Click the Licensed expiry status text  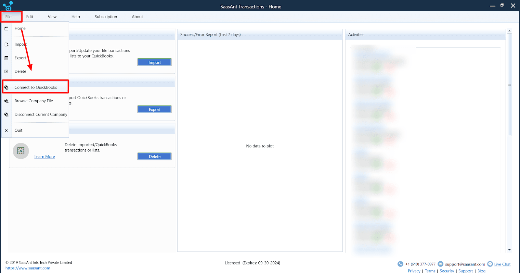coord(252,263)
